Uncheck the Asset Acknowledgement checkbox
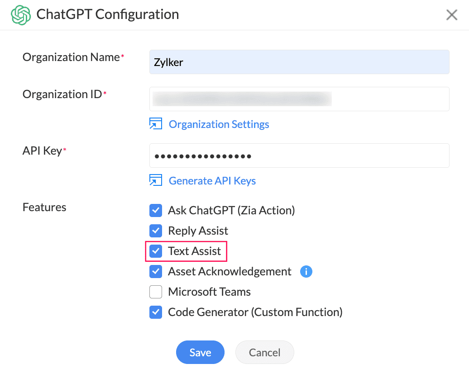469x378 pixels. 156,272
